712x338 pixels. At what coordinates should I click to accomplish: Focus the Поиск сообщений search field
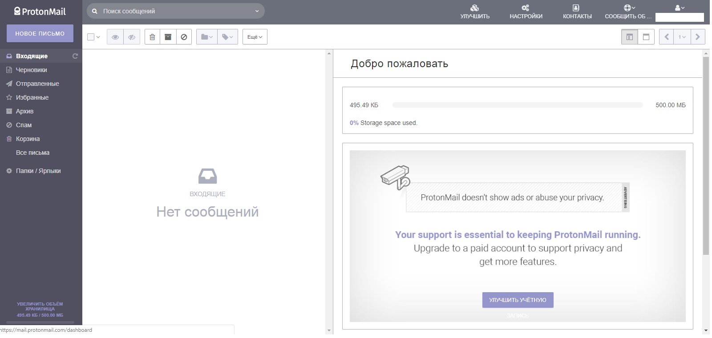177,11
